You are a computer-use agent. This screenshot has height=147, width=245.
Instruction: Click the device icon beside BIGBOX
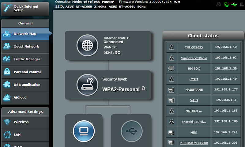tap(171, 69)
